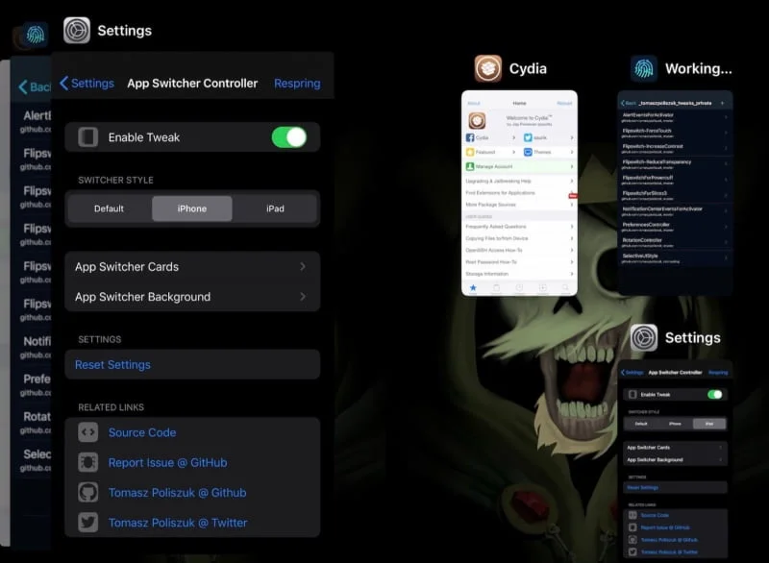Tap the small Settings app icon at lower right
This screenshot has width=769, height=563.
tap(643, 337)
